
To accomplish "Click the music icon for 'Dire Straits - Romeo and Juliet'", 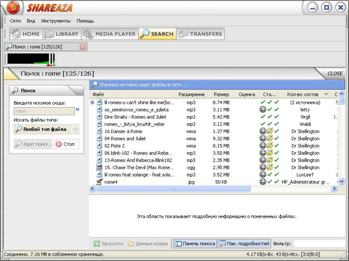I will 99,117.
